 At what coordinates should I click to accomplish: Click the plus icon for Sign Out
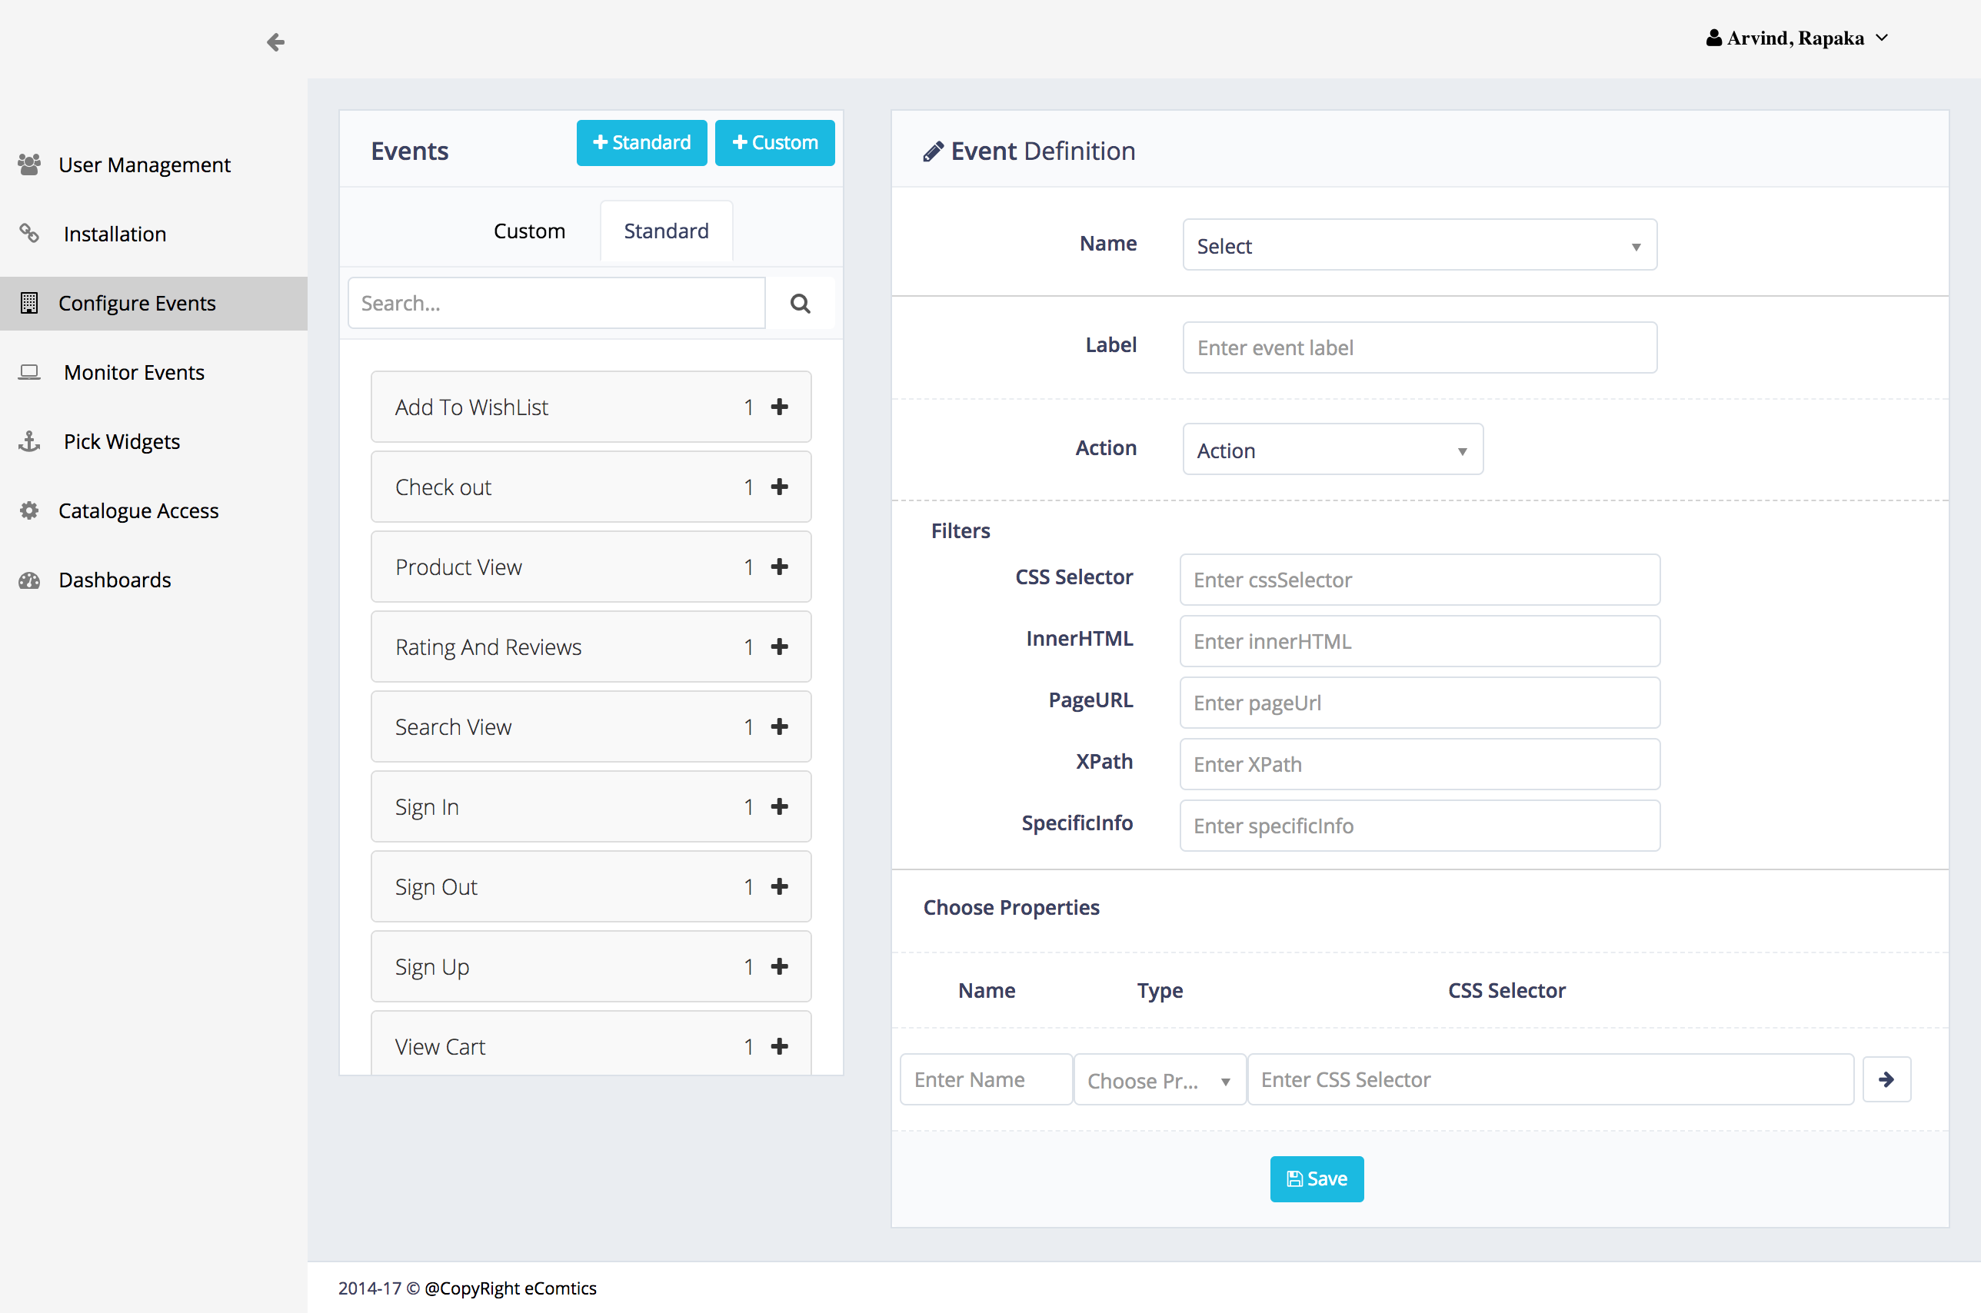780,887
